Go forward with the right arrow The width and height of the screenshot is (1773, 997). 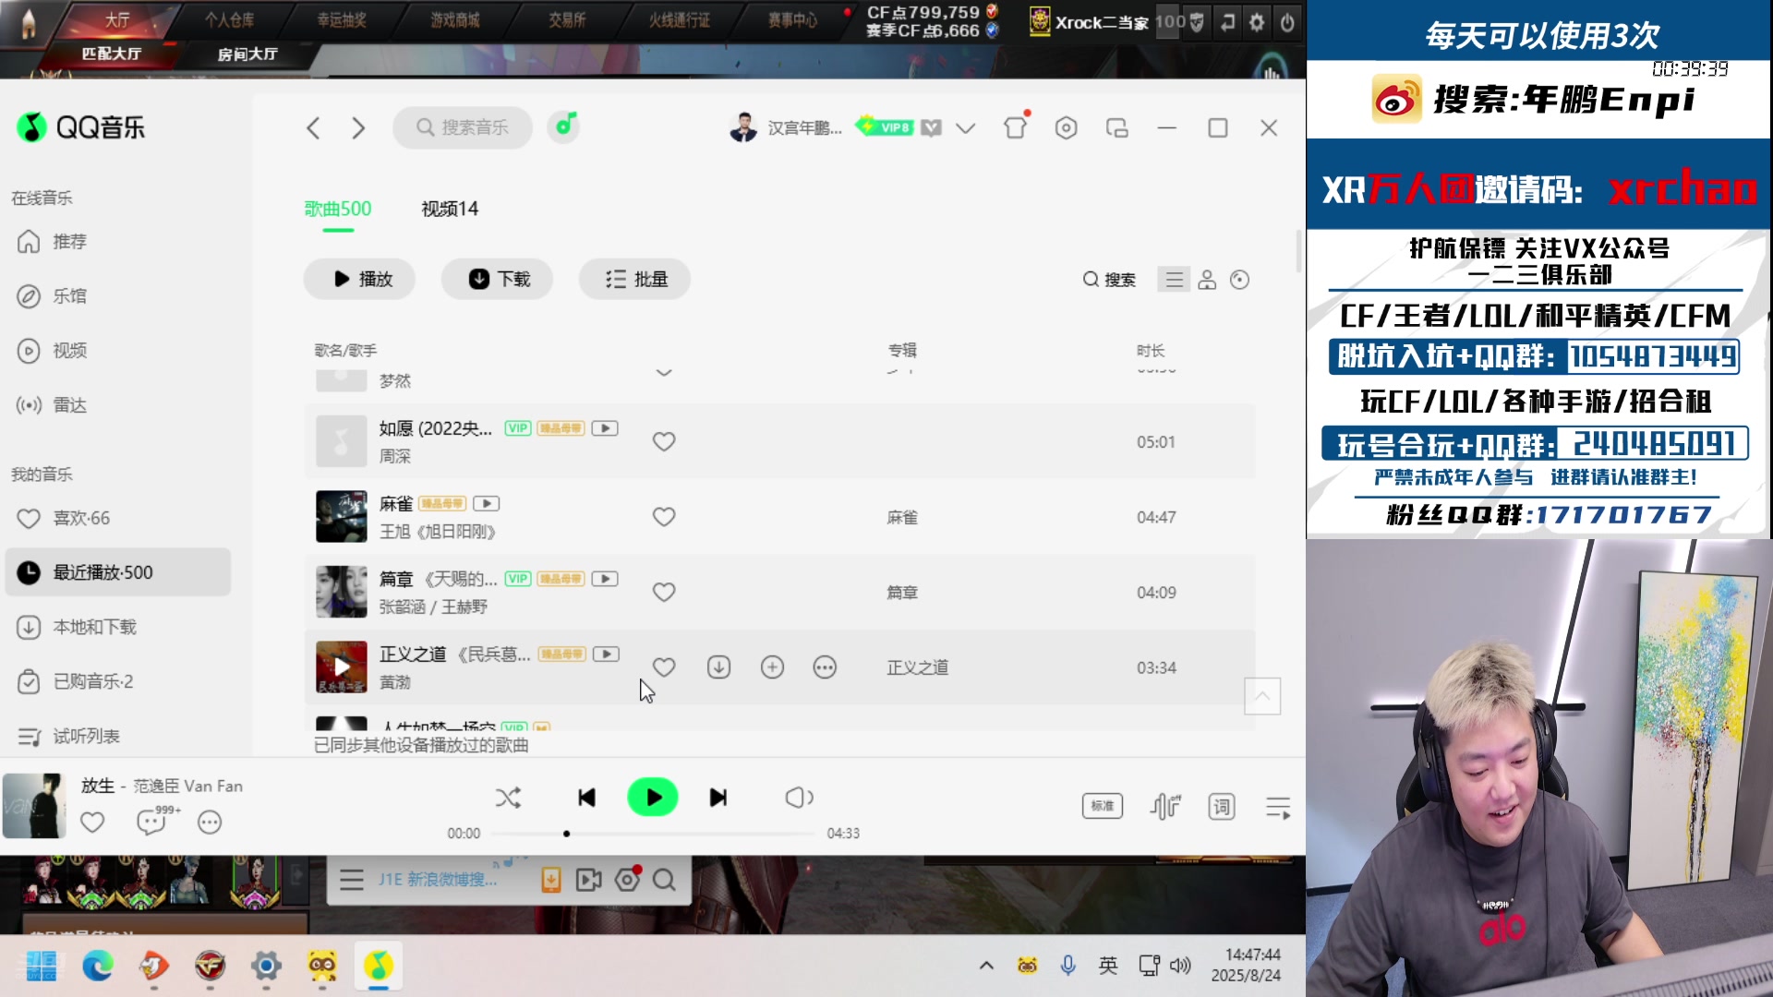[x=358, y=127]
